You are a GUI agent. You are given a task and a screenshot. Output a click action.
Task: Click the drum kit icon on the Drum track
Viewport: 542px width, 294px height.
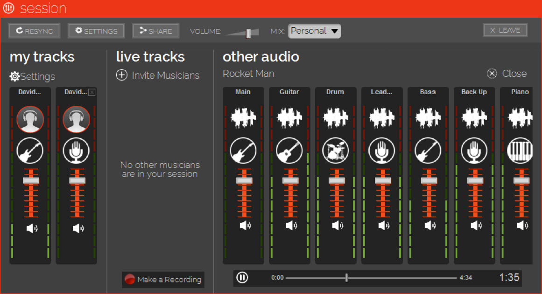click(x=336, y=150)
